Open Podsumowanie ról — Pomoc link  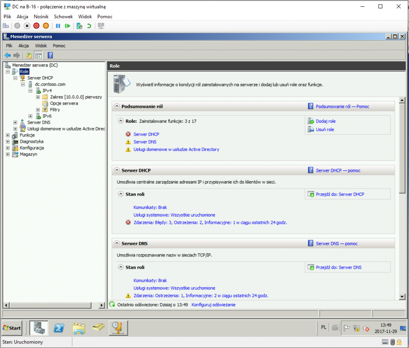click(x=342, y=106)
